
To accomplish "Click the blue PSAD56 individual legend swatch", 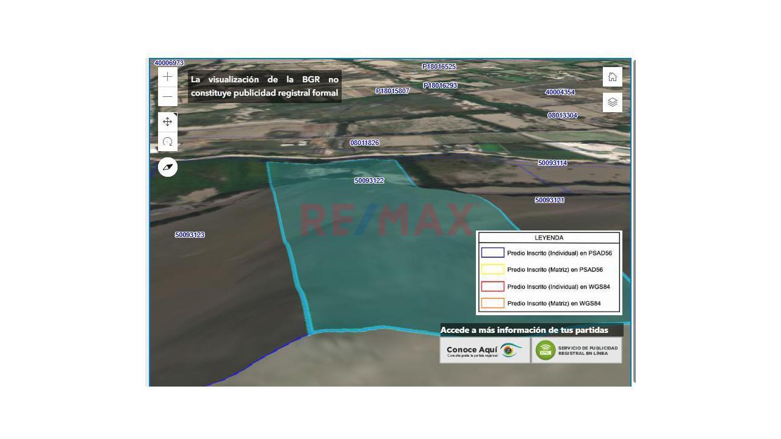I will click(x=493, y=252).
